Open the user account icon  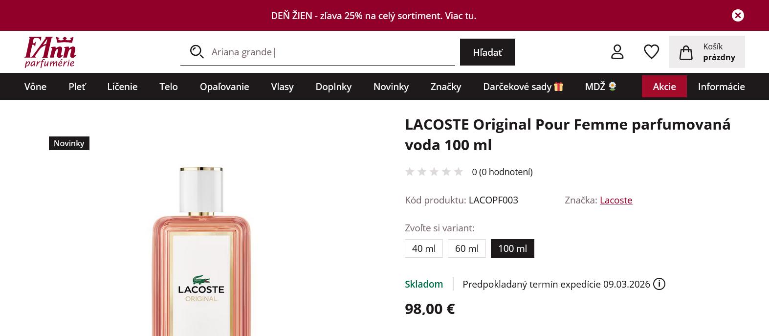tap(617, 52)
